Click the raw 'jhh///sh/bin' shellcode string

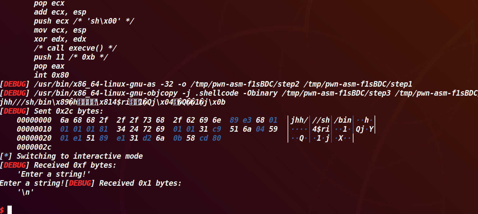[x=26, y=102]
